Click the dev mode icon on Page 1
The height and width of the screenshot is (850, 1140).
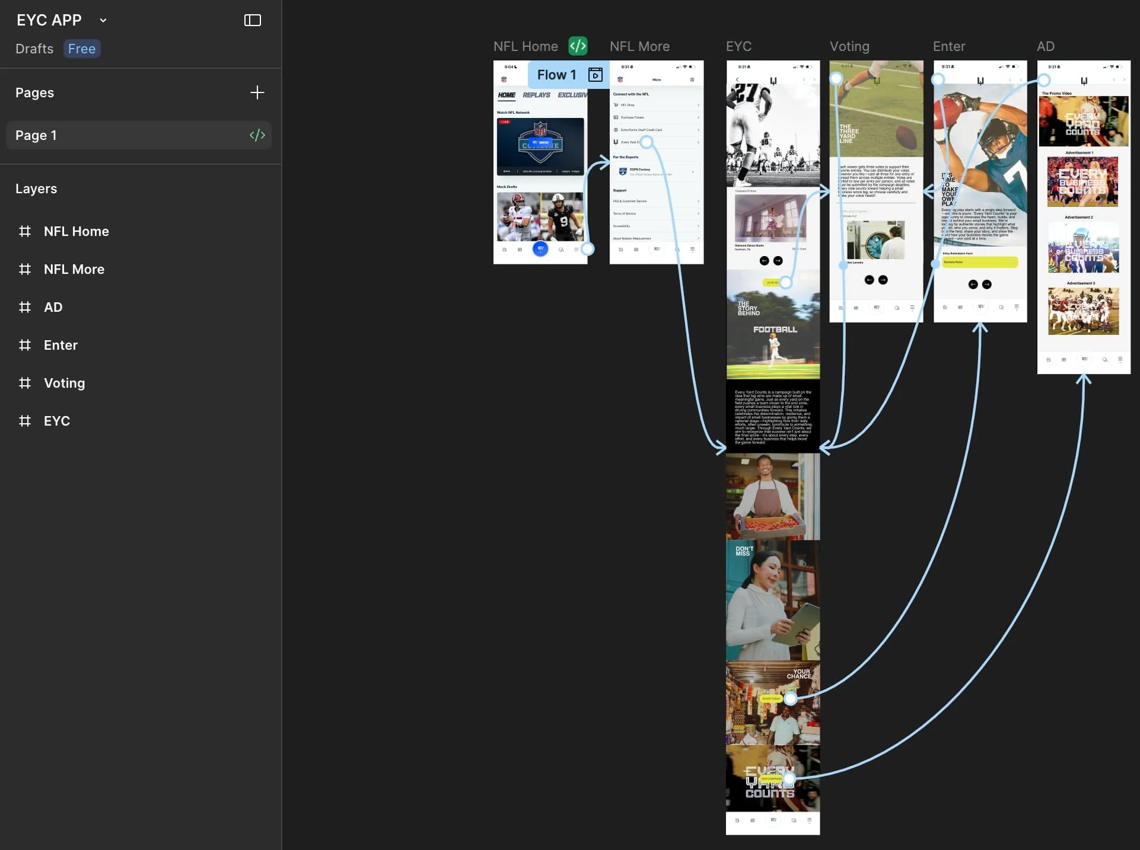click(257, 135)
